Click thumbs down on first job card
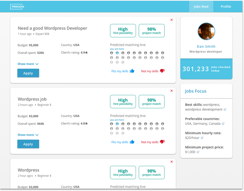This screenshot has height=191, width=244. (162, 71)
